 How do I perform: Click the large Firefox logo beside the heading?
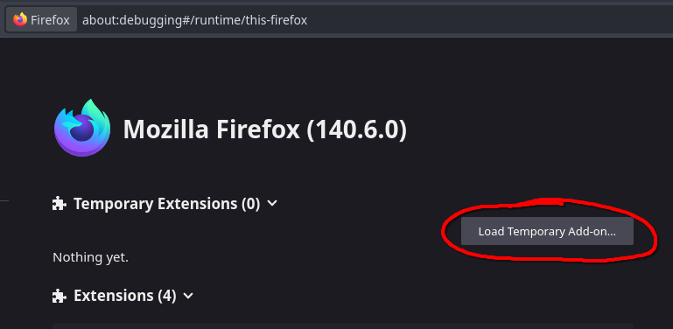click(x=82, y=128)
